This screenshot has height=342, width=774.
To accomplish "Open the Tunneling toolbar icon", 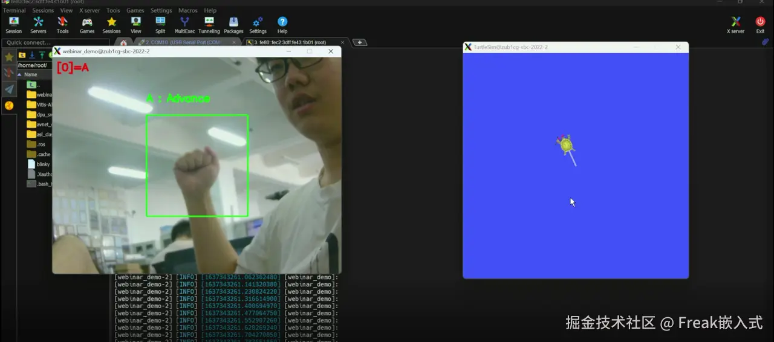I will (x=209, y=25).
